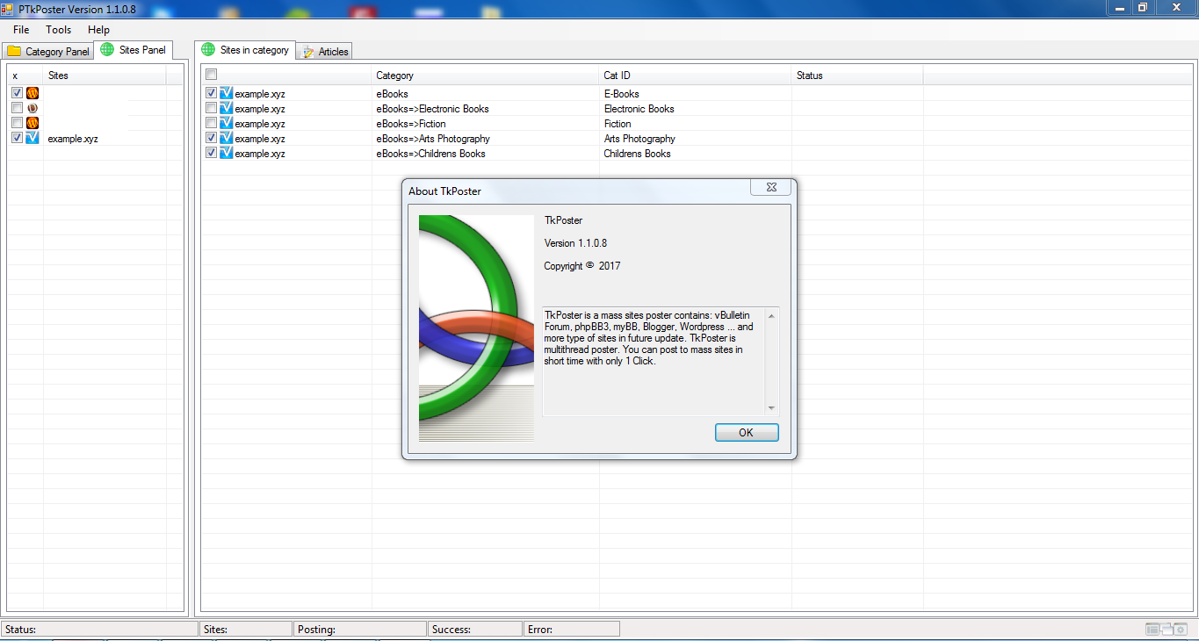Click the x column header in the Sites panel
1199x641 pixels.
point(25,76)
